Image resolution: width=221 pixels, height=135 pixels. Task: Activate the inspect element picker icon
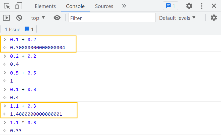pos(7,6)
